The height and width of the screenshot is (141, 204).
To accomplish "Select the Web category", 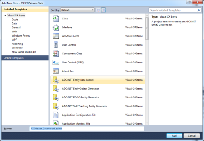I will [x=14, y=31].
